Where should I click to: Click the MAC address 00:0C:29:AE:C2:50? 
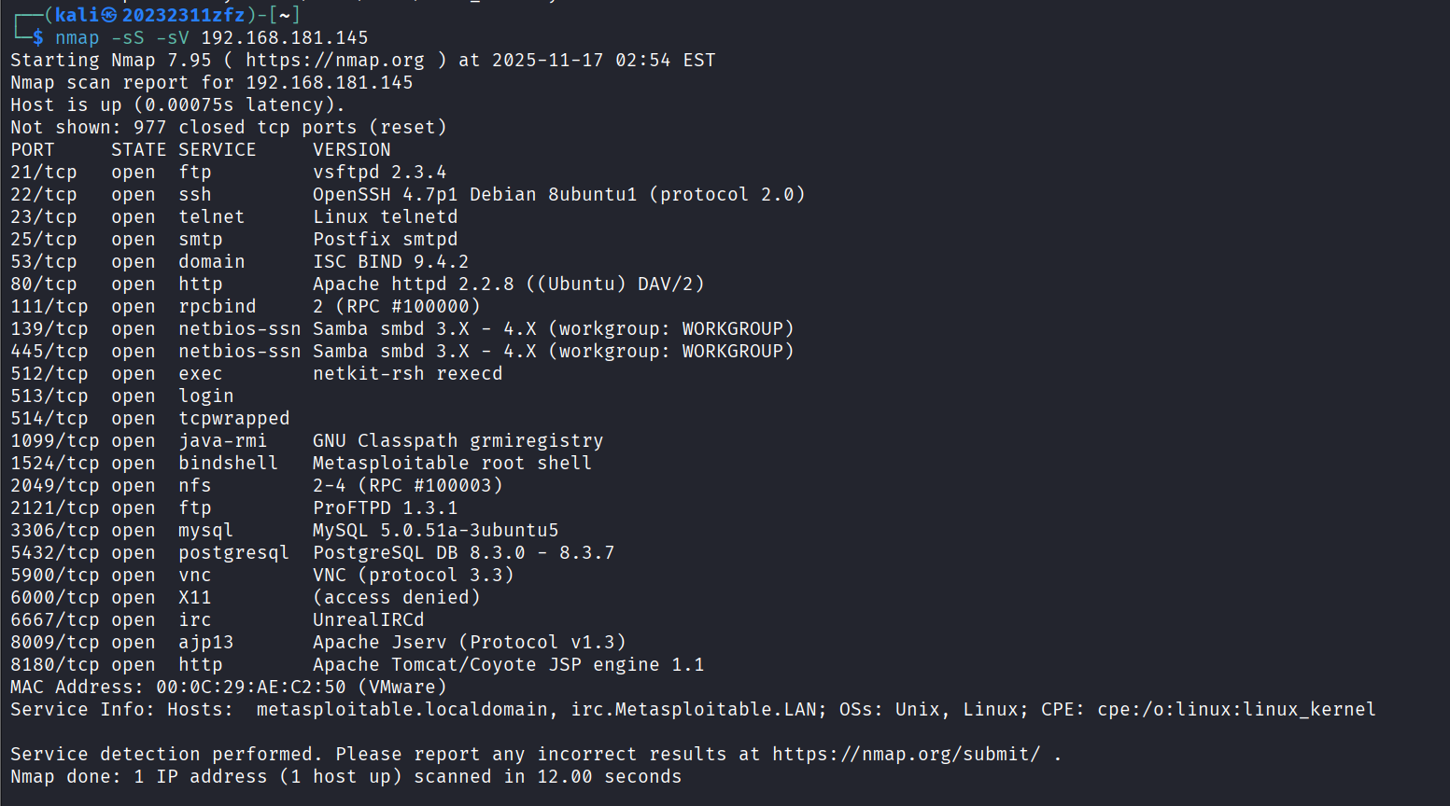point(250,688)
